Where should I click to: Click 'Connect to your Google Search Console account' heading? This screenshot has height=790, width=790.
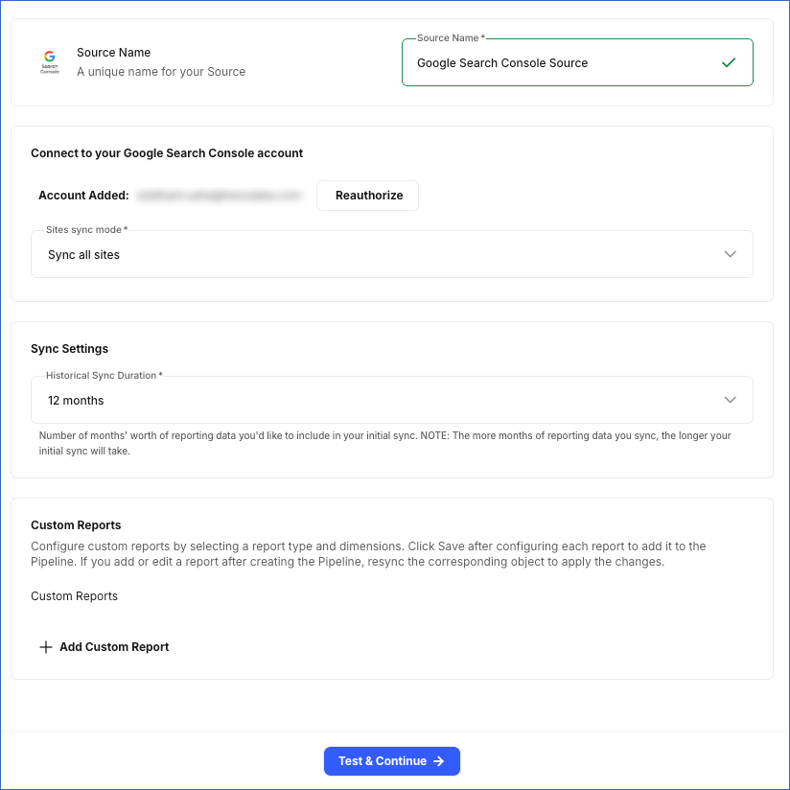tap(167, 153)
